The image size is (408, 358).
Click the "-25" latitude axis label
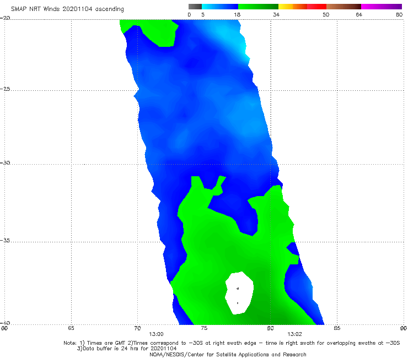[x=5, y=89]
